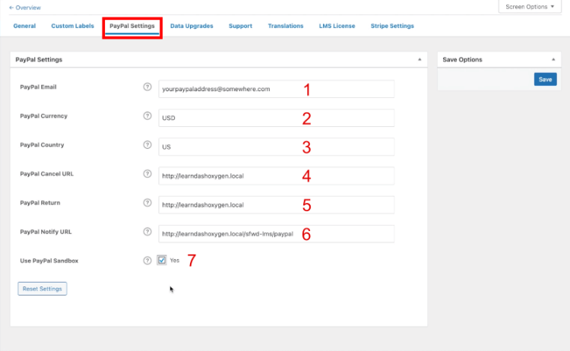Click the Reset Settings button
The width and height of the screenshot is (570, 351).
42,289
